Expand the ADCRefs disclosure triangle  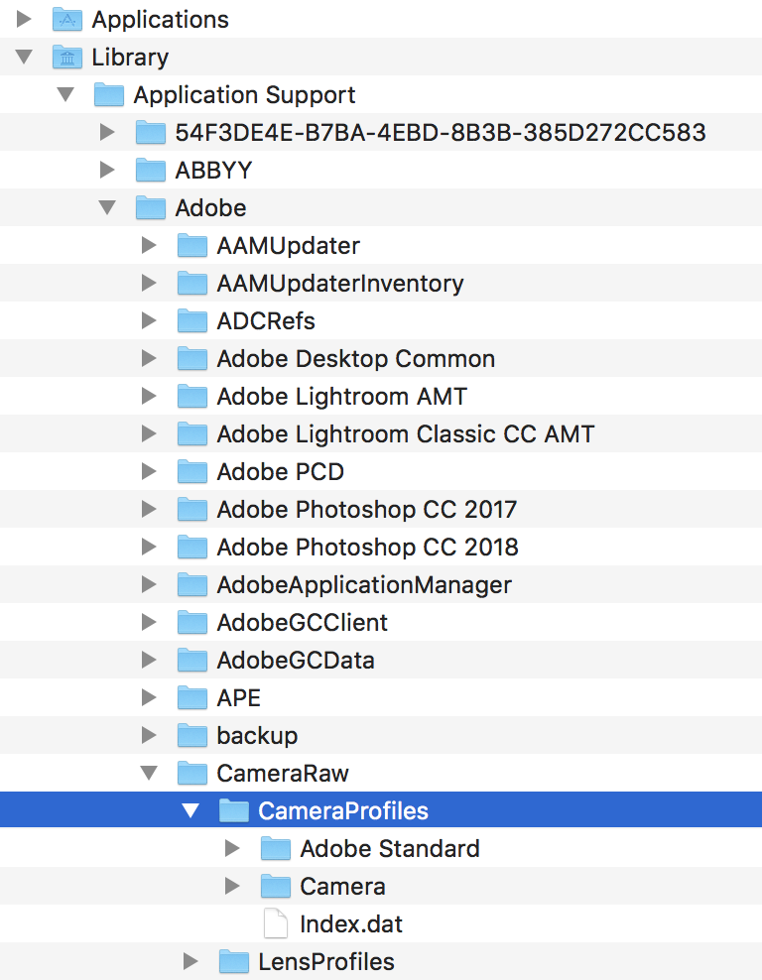click(149, 321)
